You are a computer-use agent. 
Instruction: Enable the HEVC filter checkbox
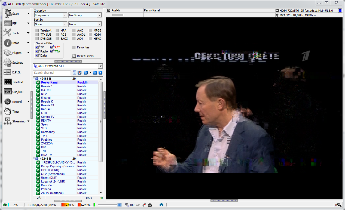[x=90, y=39]
